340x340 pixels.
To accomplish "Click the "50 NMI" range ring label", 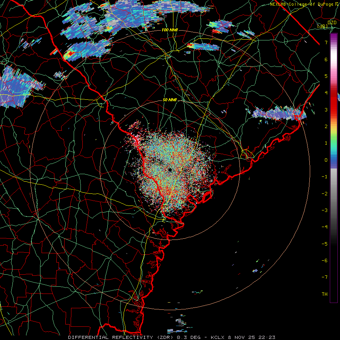I will pyautogui.click(x=170, y=100).
